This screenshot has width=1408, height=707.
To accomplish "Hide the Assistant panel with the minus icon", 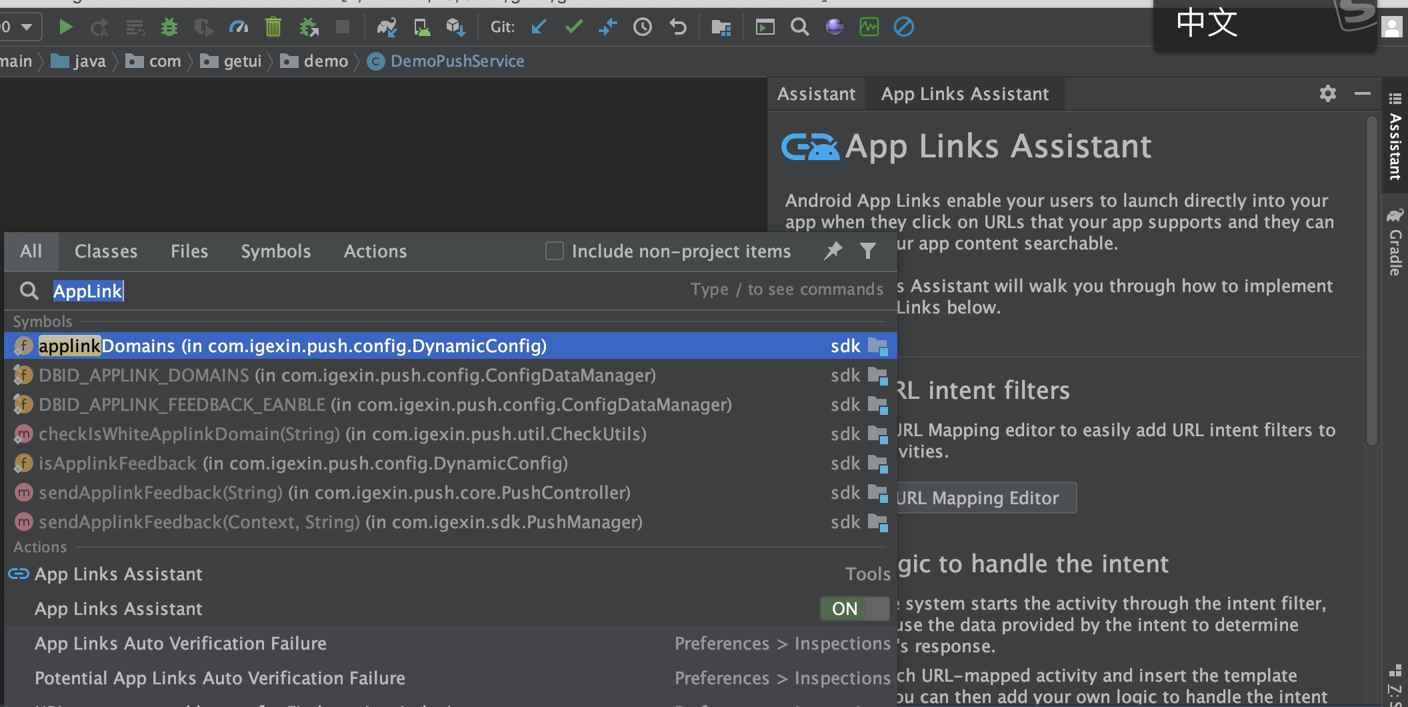I will tap(1363, 93).
